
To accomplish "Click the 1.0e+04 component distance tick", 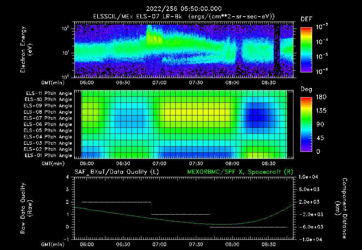I will (x=308, y=177).
